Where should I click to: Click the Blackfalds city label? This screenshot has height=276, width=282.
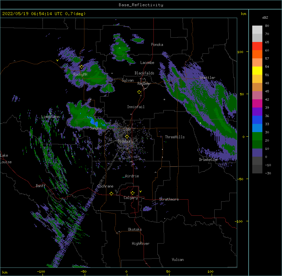144,73
